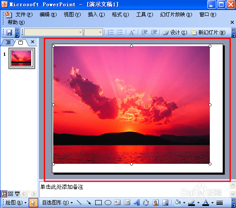Image resolution: width=236 pixels, height=208 pixels.
Task: Click the Font Color A icon
Action: click(x=206, y=203)
